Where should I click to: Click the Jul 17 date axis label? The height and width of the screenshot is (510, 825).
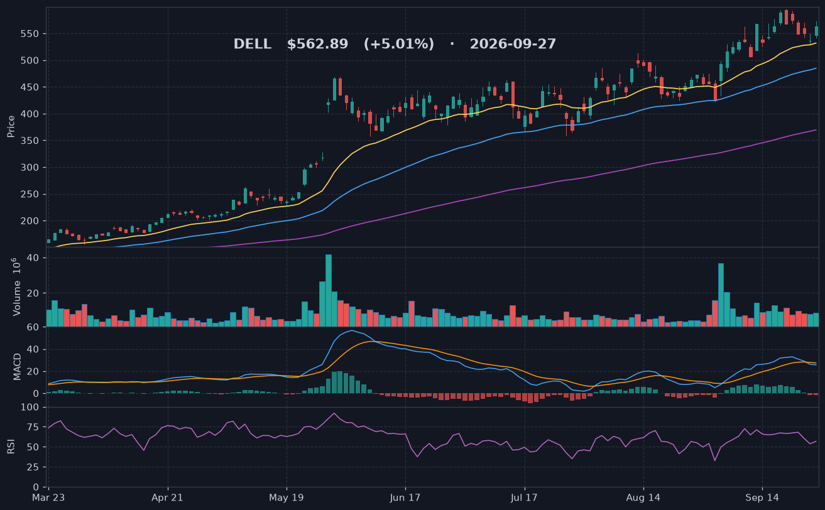[524, 497]
